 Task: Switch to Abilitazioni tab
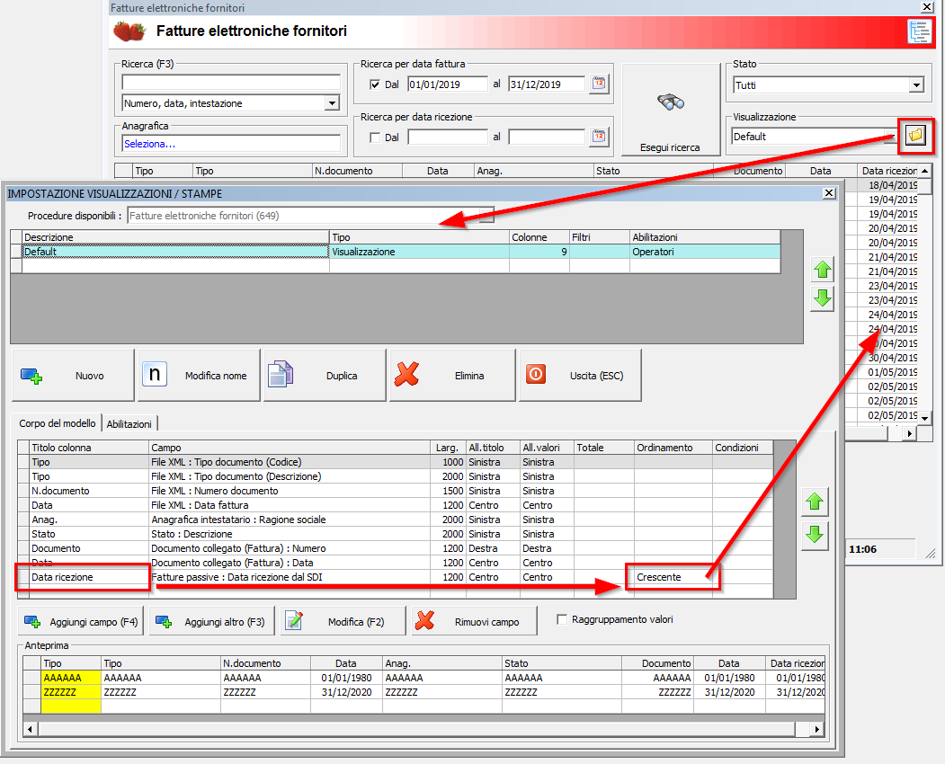point(129,424)
